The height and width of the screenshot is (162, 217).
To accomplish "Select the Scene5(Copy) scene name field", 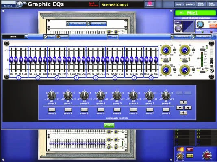I will click(x=122, y=5).
